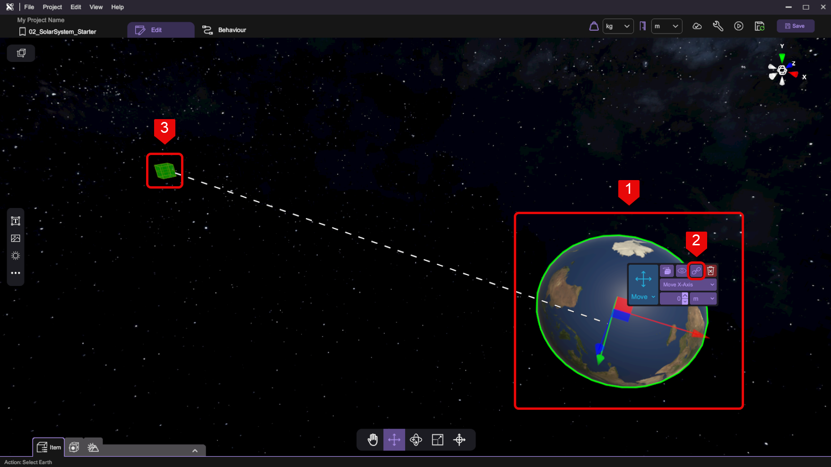Click the play preview button

point(738,26)
